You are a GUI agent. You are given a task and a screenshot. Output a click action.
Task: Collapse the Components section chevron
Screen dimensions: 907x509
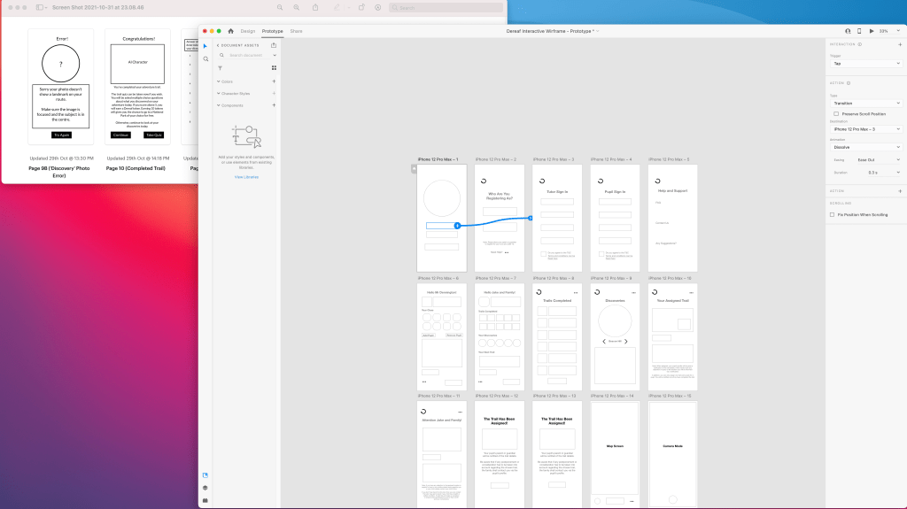tap(218, 105)
